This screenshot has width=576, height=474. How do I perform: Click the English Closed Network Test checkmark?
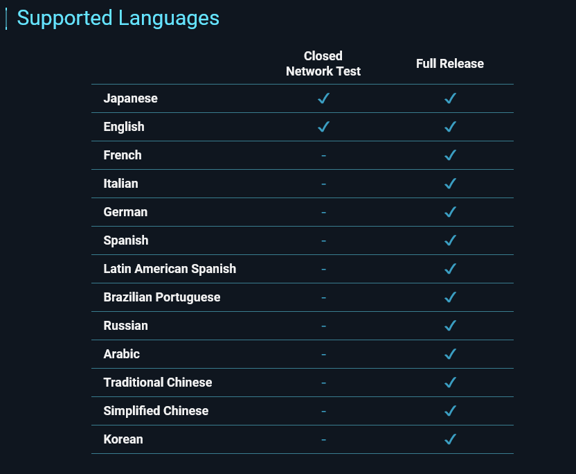click(323, 127)
